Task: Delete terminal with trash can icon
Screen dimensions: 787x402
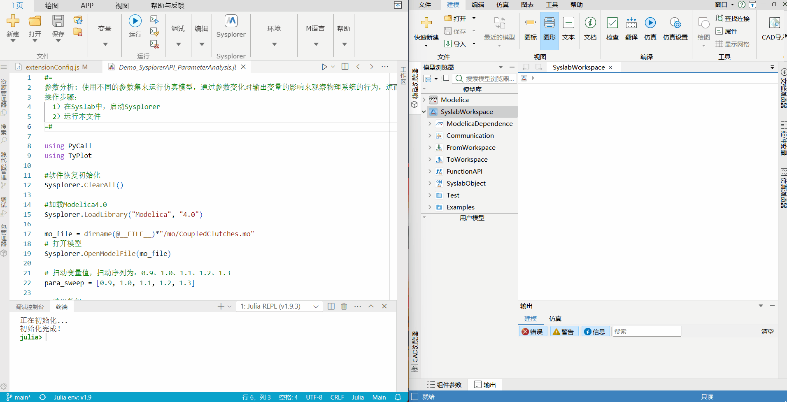Action: pyautogui.click(x=344, y=306)
